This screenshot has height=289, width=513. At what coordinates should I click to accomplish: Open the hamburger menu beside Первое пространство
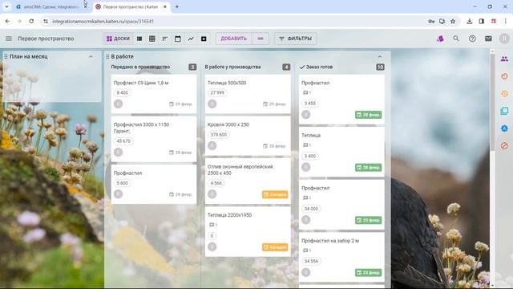point(9,39)
